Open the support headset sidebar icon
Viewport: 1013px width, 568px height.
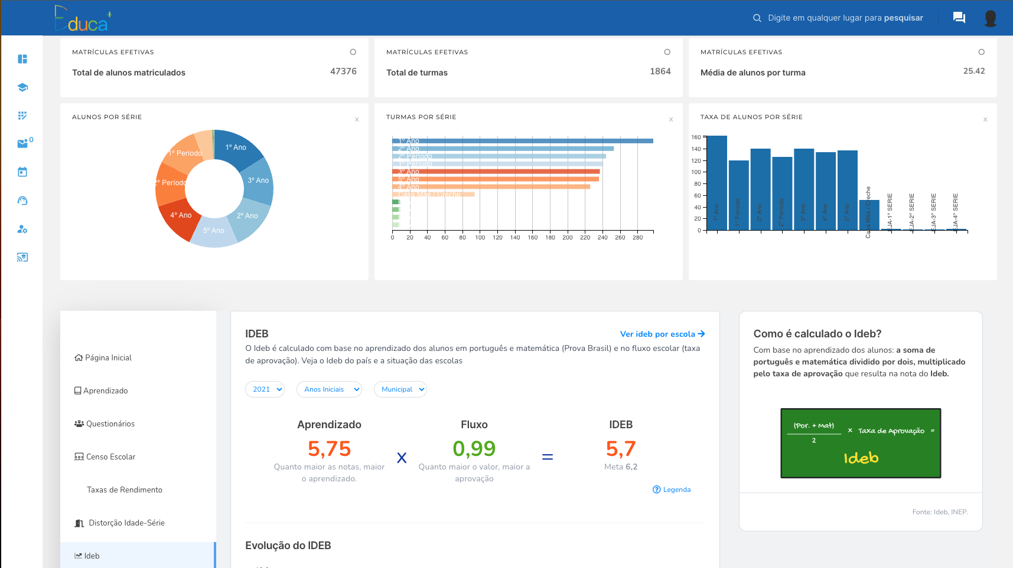tap(22, 201)
